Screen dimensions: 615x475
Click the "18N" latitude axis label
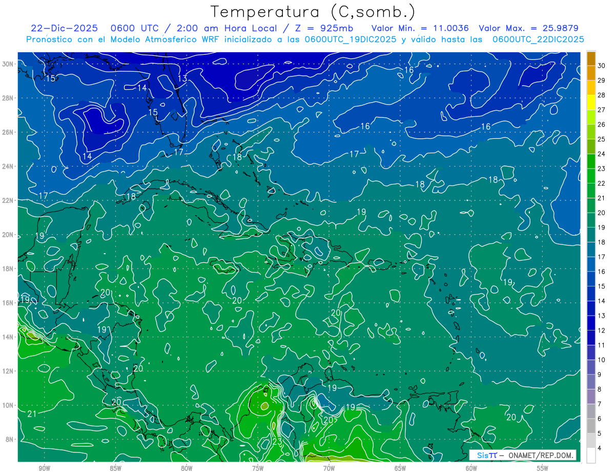pyautogui.click(x=8, y=269)
